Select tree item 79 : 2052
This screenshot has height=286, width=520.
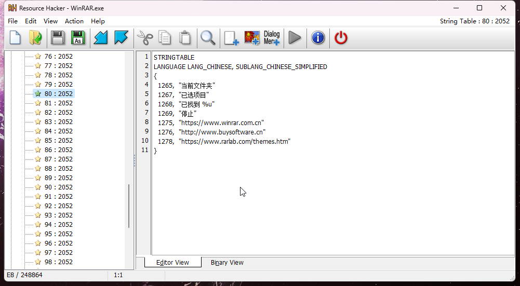pyautogui.click(x=59, y=85)
